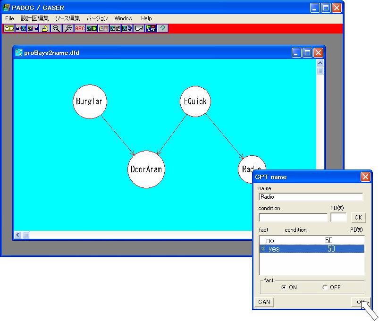Open the File menu
The width and height of the screenshot is (379, 321).
click(x=9, y=18)
